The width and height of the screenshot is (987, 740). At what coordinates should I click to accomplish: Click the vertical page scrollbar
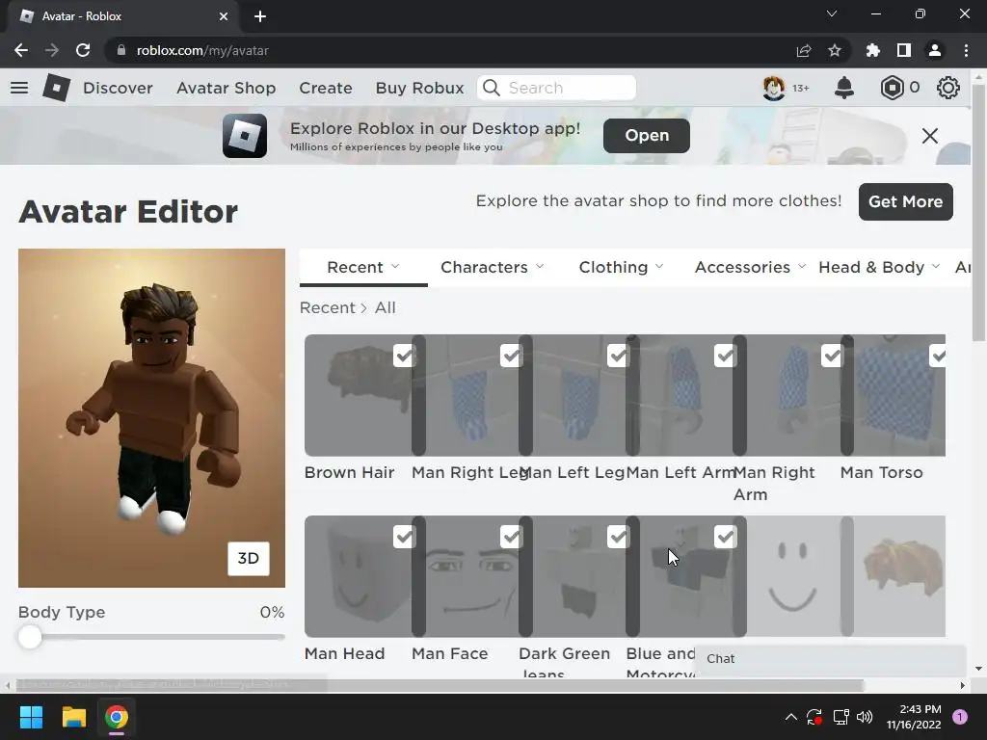click(x=978, y=214)
